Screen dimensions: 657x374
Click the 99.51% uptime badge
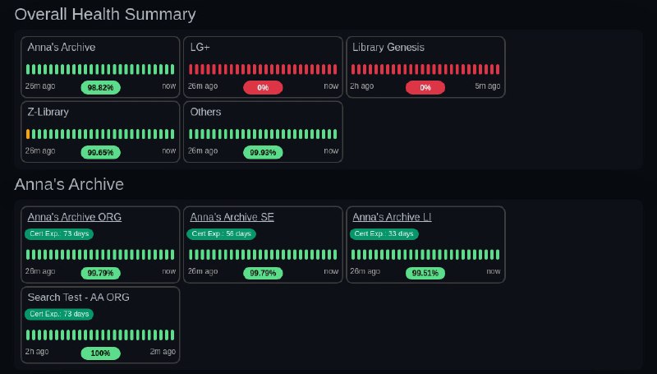[425, 273]
